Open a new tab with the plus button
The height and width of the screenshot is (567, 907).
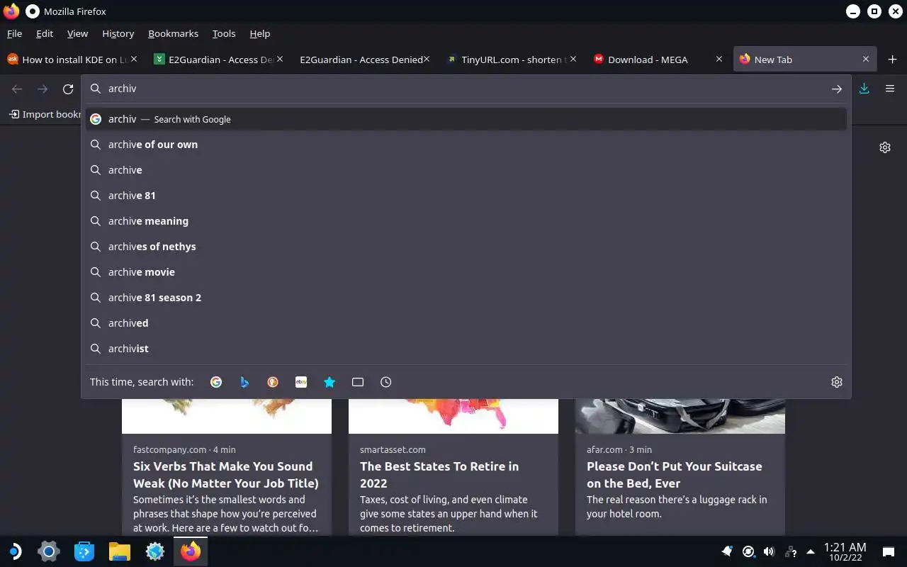[893, 60]
